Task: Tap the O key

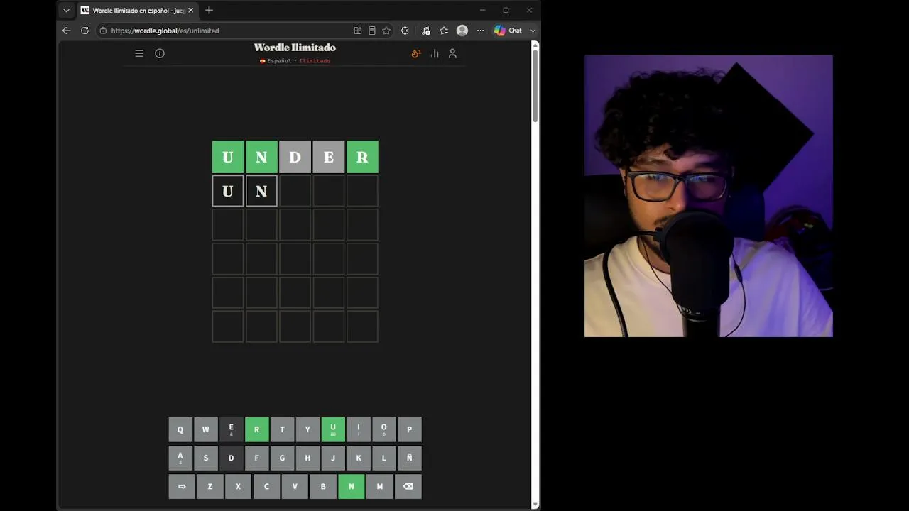Action: point(384,429)
